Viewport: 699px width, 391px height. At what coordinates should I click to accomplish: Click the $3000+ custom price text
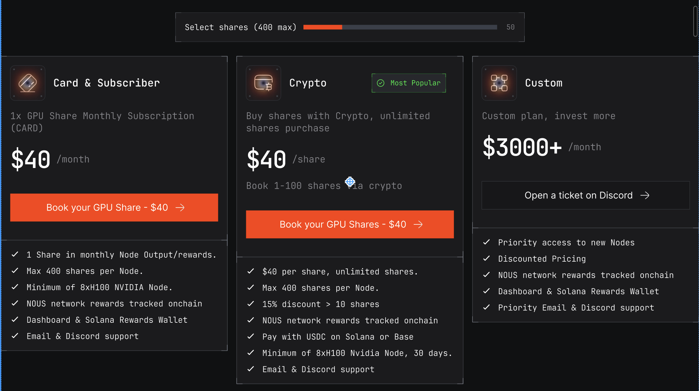coord(522,147)
